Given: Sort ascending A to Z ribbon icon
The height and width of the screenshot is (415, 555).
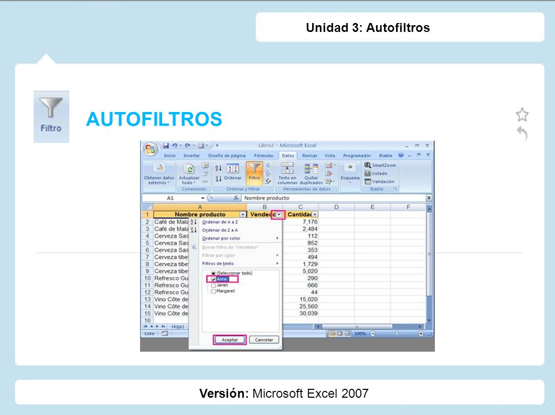Looking at the screenshot, I should pyautogui.click(x=218, y=168).
